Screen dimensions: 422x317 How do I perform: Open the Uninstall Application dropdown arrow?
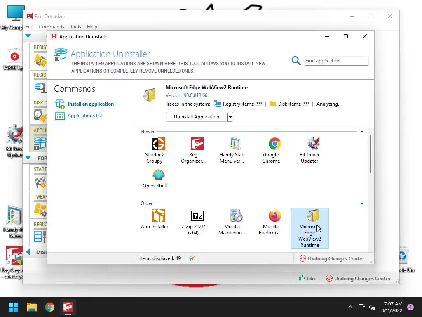pos(230,117)
